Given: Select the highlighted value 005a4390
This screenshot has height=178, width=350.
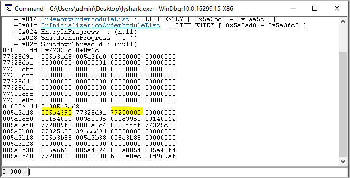Looking at the screenshot, I should [57, 112].
